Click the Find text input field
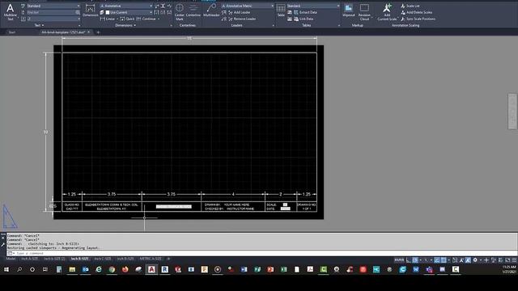 [x=50, y=13]
